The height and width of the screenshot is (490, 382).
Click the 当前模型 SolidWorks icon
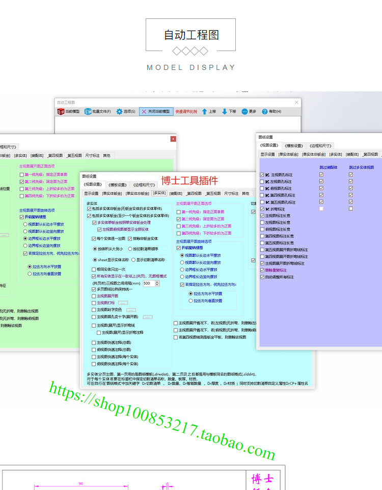click(61, 112)
